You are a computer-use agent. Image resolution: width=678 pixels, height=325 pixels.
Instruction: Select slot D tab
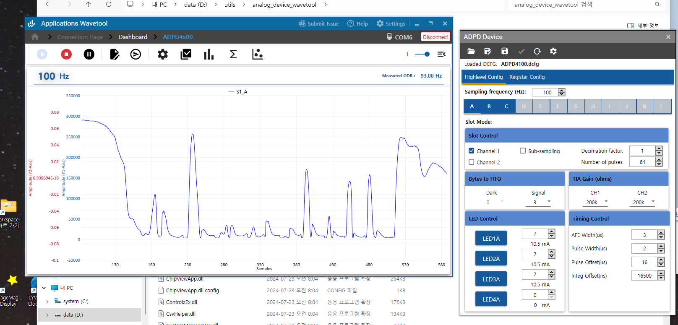(524, 107)
